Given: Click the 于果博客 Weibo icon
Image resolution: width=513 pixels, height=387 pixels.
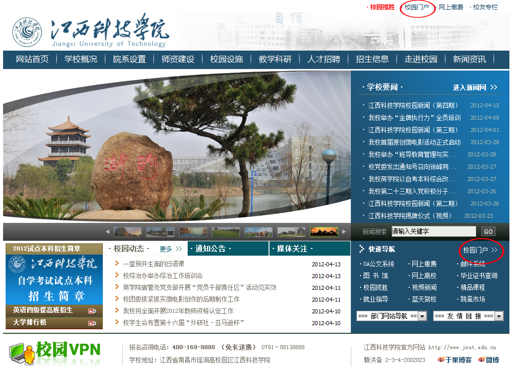Looking at the screenshot, I should click(441, 360).
